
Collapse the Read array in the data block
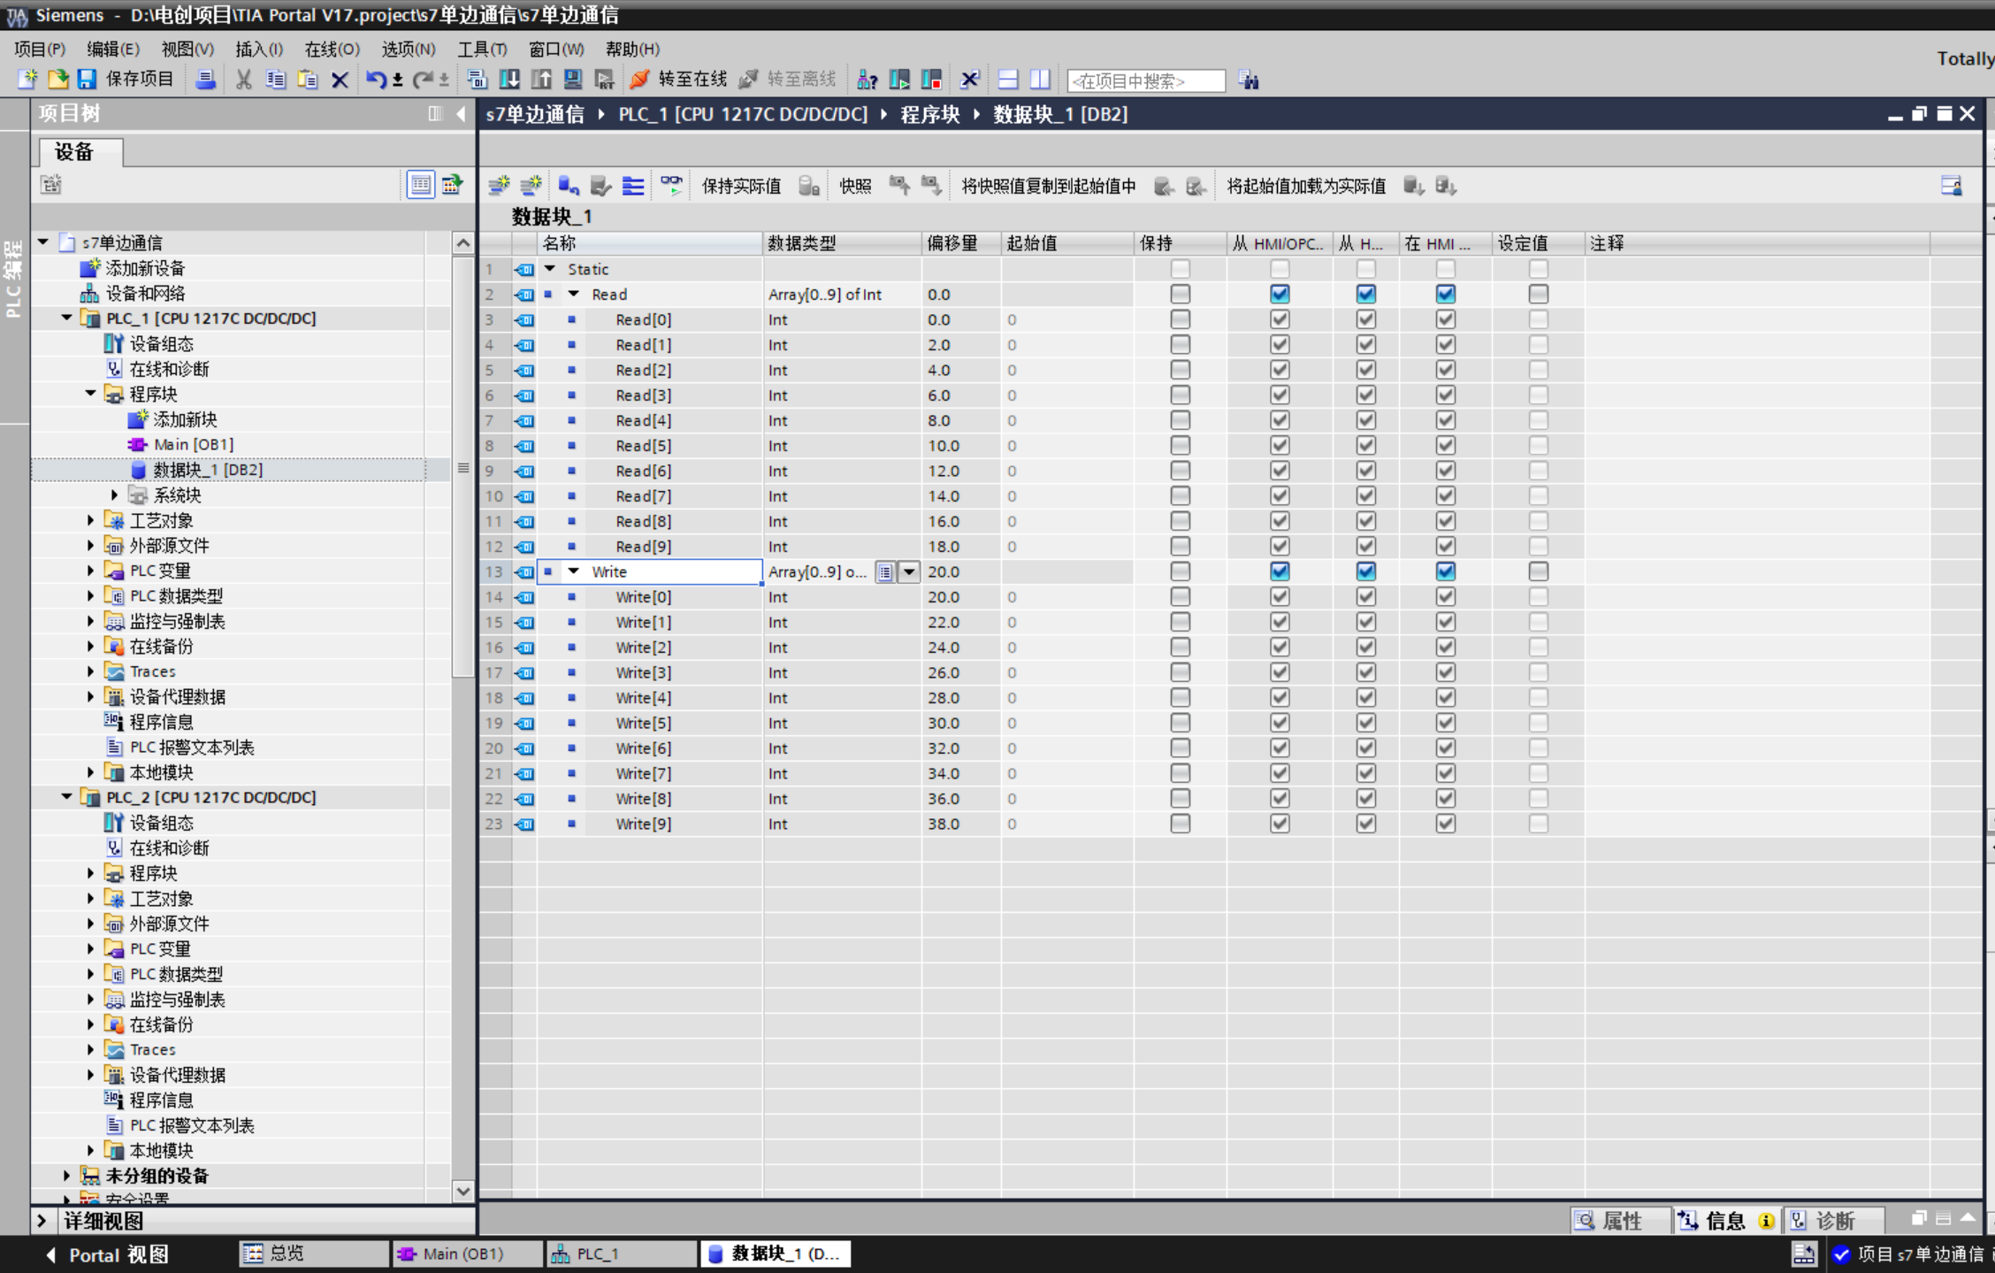coord(574,295)
